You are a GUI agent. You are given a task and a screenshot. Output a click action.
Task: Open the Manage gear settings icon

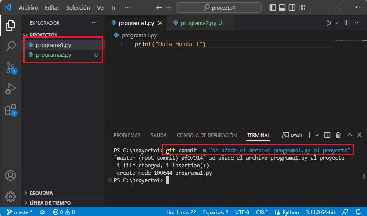coord(11,197)
